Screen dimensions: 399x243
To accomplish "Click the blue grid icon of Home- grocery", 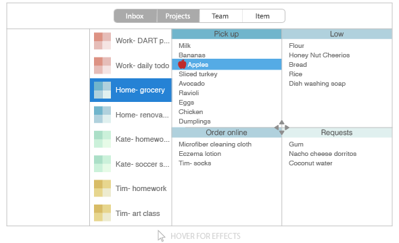I will click(x=102, y=90).
